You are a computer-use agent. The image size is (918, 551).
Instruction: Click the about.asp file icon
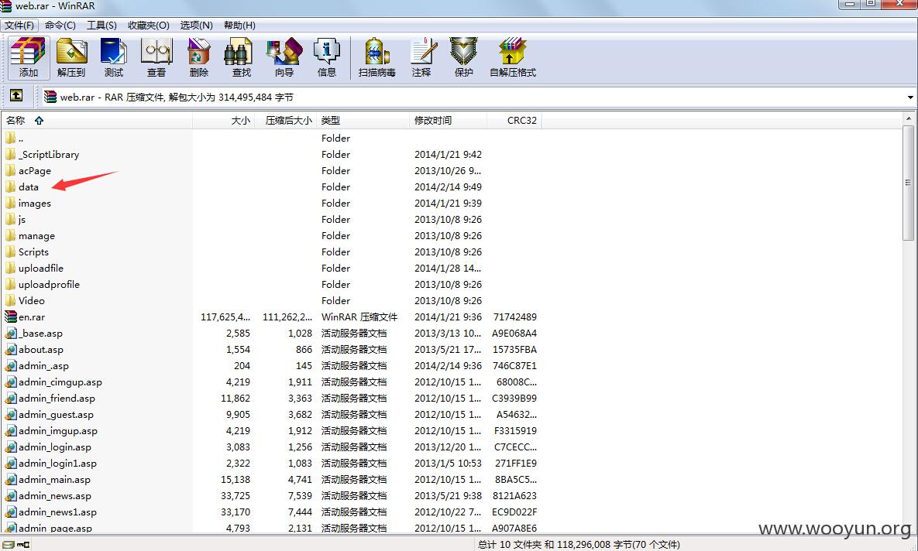11,349
